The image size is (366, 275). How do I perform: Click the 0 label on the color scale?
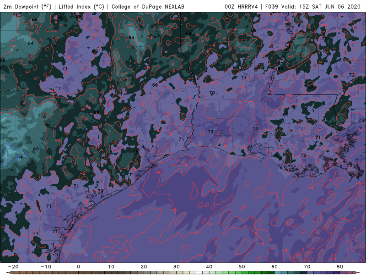tap(78, 267)
